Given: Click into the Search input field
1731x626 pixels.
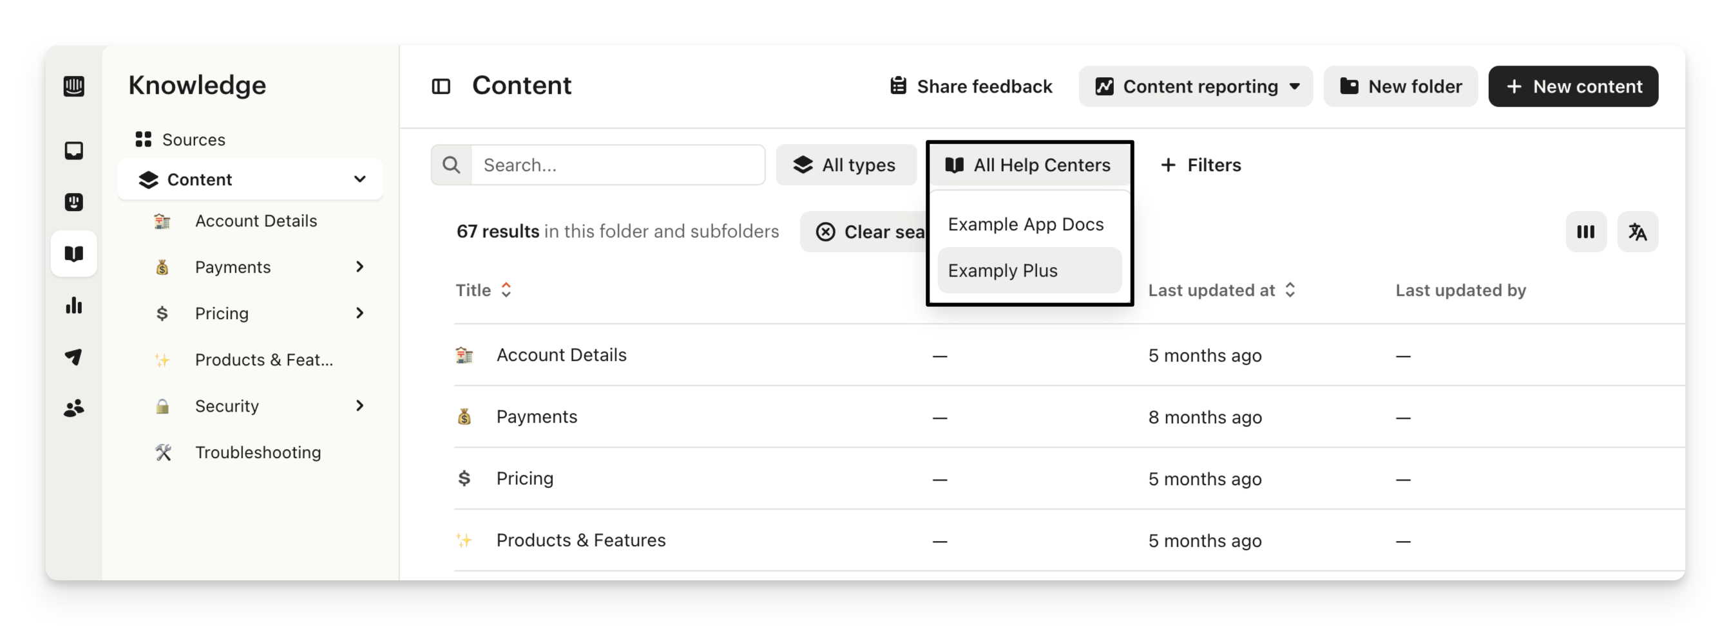Looking at the screenshot, I should click(x=617, y=165).
